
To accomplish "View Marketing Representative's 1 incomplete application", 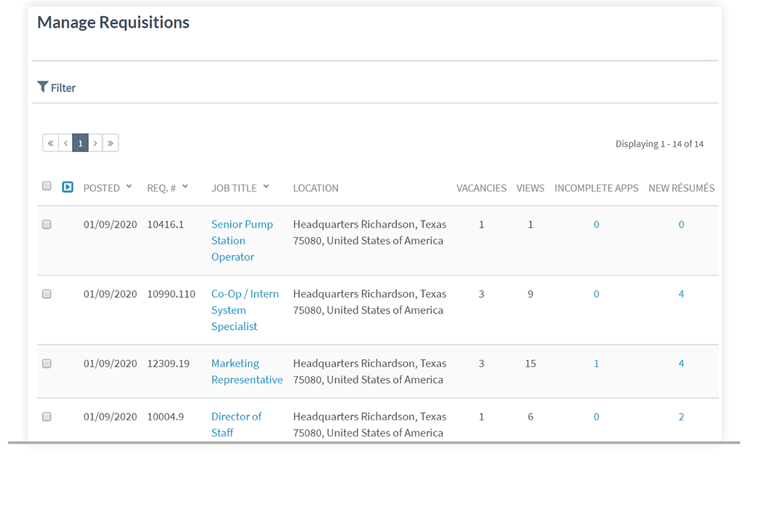I will pyautogui.click(x=596, y=363).
